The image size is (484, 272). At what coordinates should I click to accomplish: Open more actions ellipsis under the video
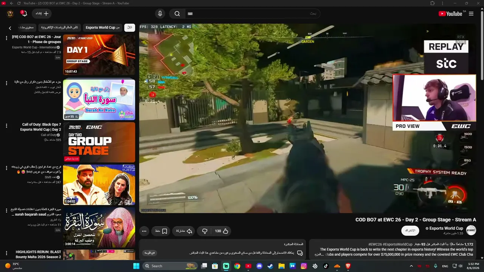[x=144, y=231]
